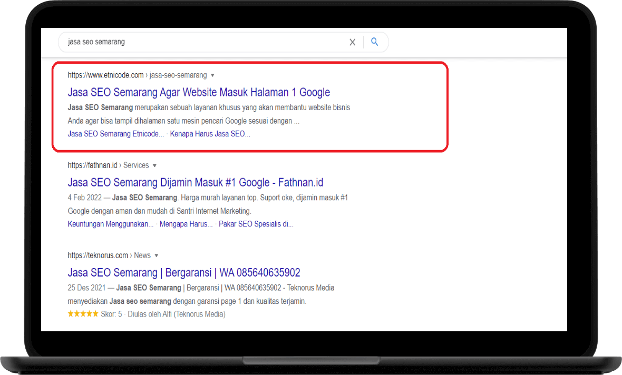This screenshot has height=375, width=622.
Task: Click the https://www.etnicode.com URL breadcrumb
Action: point(105,75)
